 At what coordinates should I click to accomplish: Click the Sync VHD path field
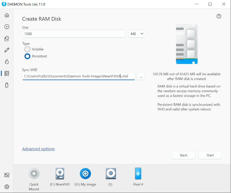(79, 76)
